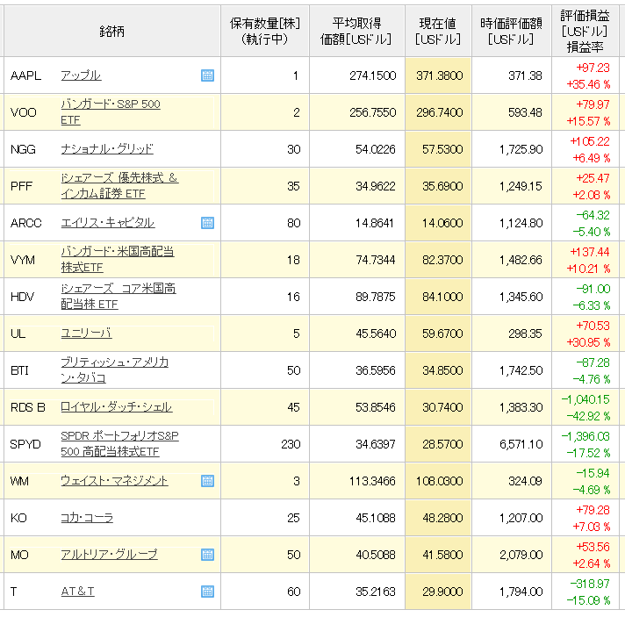Open the アルトリア・グループ link
Screen dimensions: 625x617
(x=109, y=555)
